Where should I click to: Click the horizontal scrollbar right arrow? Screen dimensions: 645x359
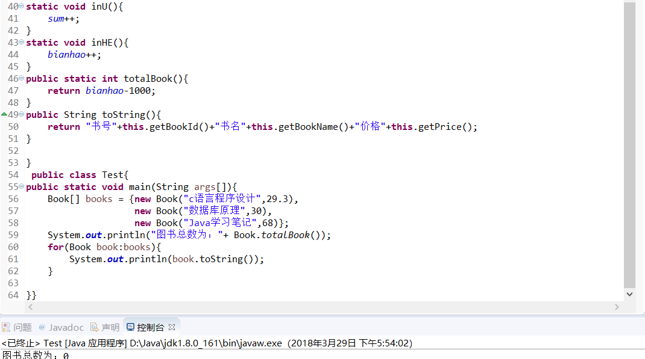pos(617,307)
